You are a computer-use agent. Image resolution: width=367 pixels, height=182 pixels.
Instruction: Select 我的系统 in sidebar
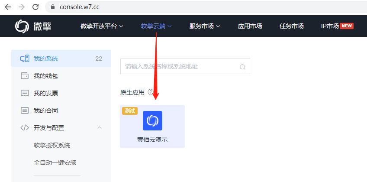(61, 58)
